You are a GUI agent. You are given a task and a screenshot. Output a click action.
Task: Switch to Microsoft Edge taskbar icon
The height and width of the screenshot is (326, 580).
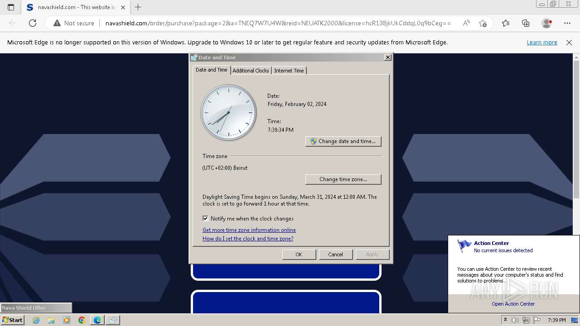pos(97,320)
